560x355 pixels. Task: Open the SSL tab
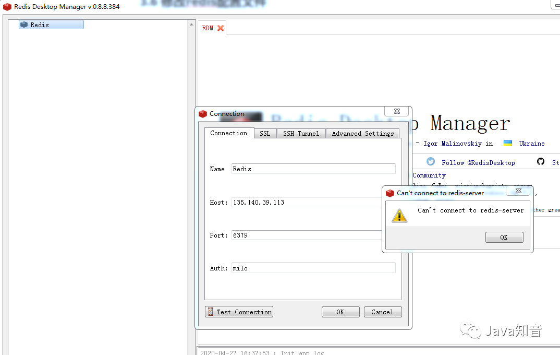pyautogui.click(x=265, y=133)
